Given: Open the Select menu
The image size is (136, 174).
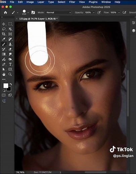Looking at the screenshot, I should pos(61,2).
